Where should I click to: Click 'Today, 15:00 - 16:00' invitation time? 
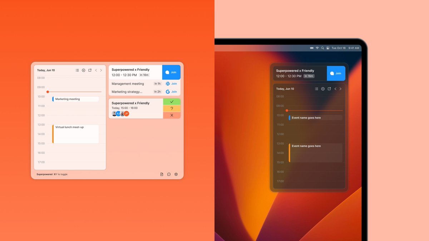pos(124,108)
